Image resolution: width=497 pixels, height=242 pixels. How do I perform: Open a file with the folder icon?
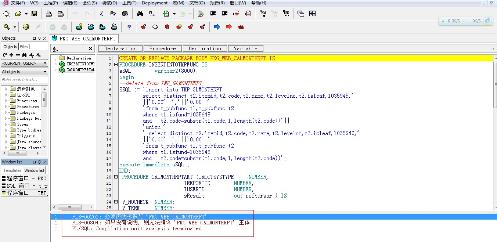(18, 14)
